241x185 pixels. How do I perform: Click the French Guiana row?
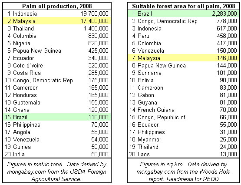click(x=183, y=110)
